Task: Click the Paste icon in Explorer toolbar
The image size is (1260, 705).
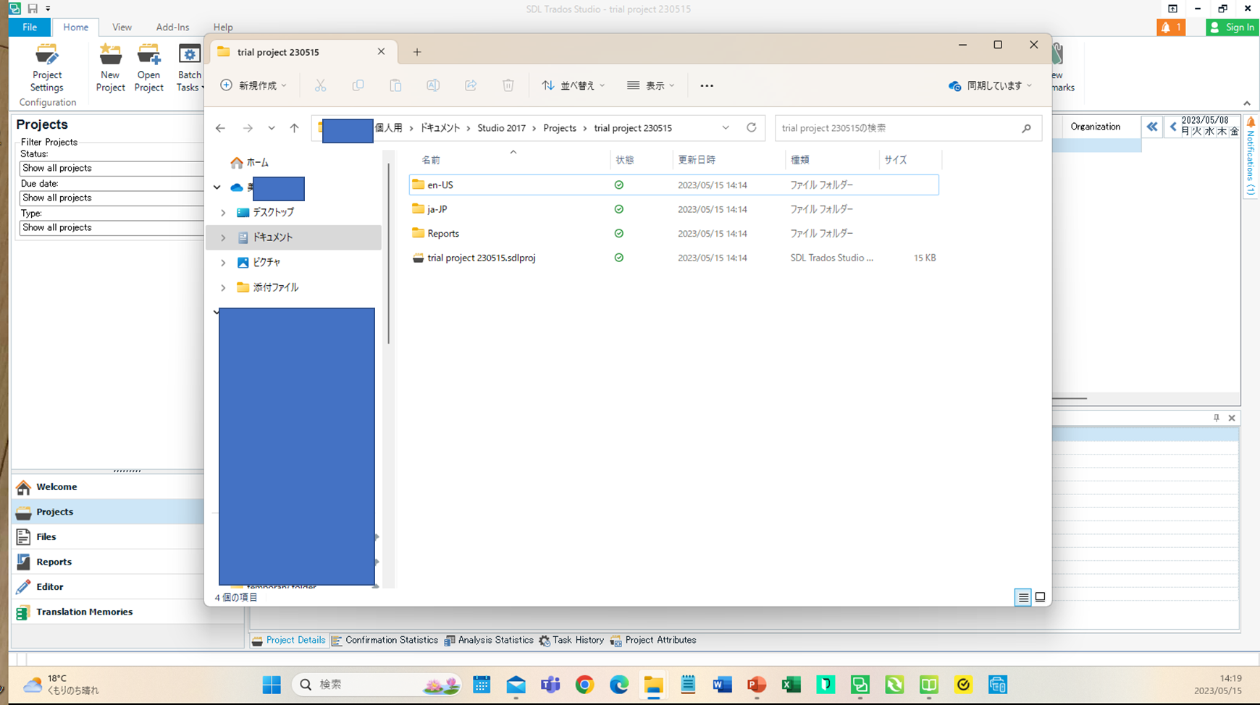Action: [395, 85]
